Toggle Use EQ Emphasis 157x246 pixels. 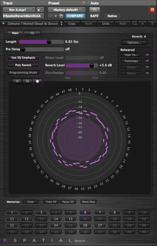click(23, 58)
